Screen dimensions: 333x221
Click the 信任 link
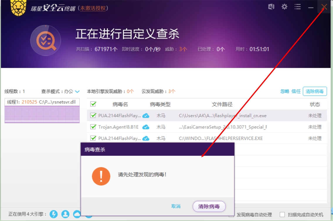pyautogui.click(x=296, y=91)
